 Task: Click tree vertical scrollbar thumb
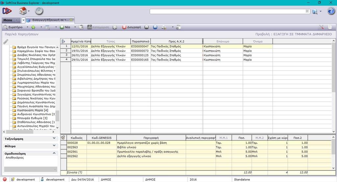[57, 116]
